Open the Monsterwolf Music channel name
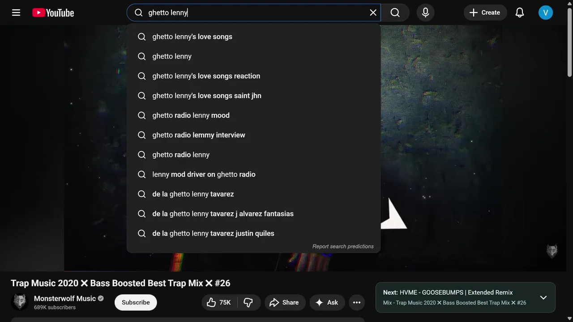The image size is (573, 322). tap(65, 298)
